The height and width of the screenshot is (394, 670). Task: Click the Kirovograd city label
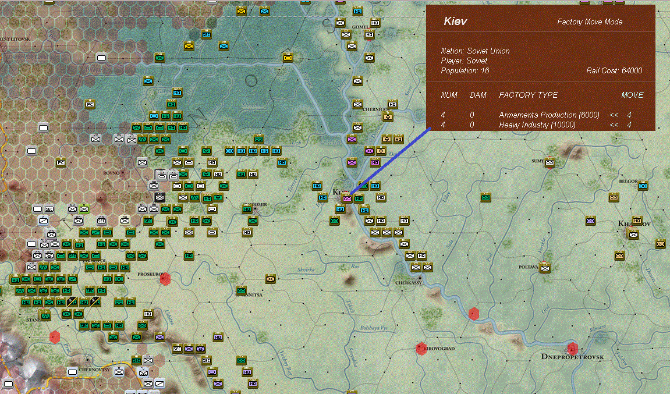click(440, 349)
